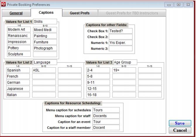
Task: Open the Guest Prefs tab
Action: tap(79, 13)
